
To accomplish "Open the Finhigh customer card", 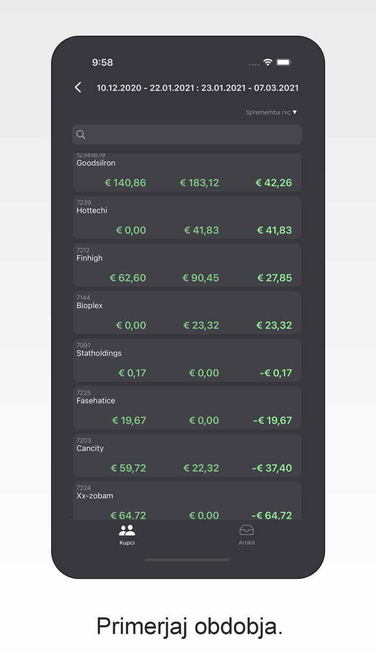I will click(187, 265).
